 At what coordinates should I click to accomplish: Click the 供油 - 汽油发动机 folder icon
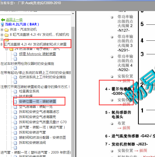point(6,30)
